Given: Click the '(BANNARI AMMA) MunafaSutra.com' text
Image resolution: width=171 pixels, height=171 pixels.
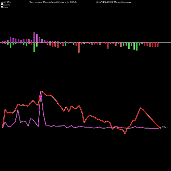Looking at the screenshot, I should (113, 2).
